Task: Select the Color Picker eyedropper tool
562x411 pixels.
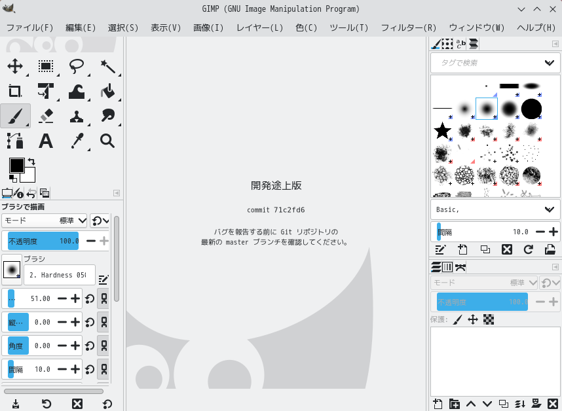Action: point(77,141)
